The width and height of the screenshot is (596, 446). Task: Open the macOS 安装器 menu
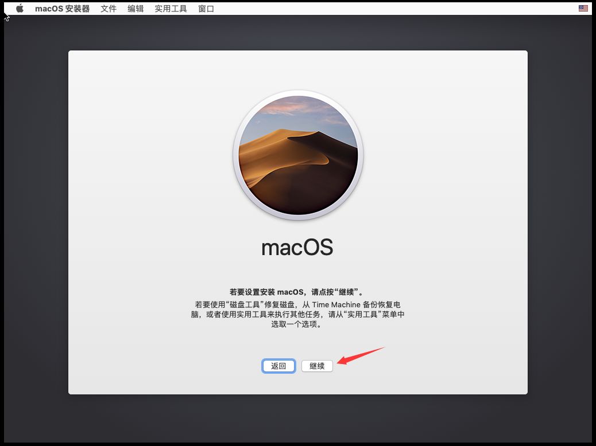(x=63, y=9)
